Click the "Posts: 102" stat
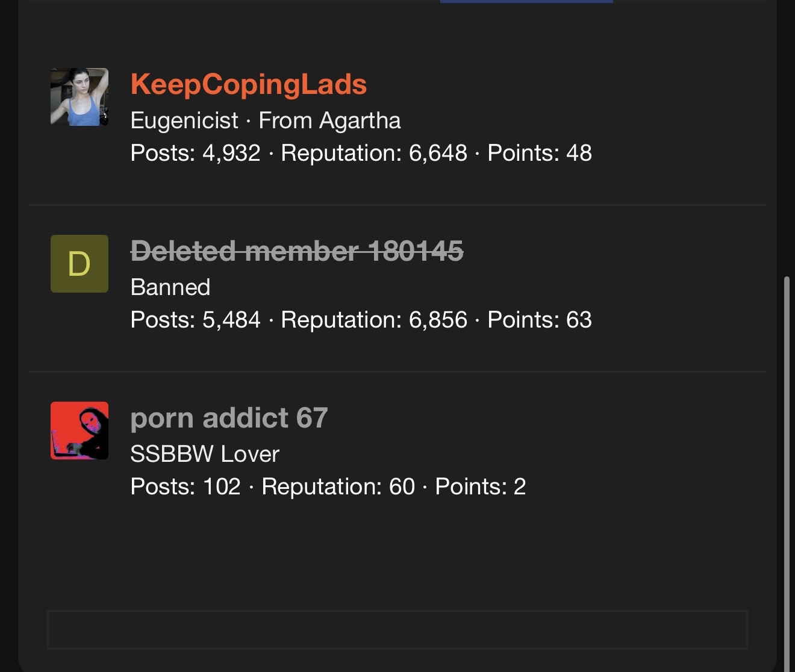795x672 pixels. 185,487
